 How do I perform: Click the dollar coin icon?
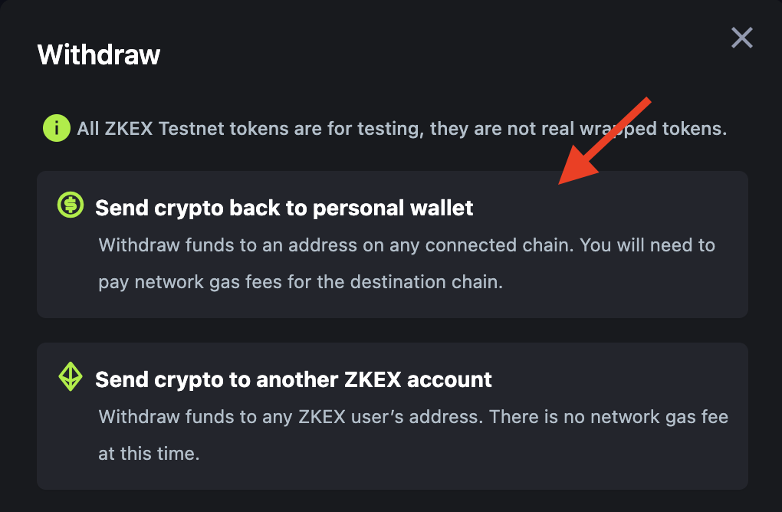click(x=71, y=205)
